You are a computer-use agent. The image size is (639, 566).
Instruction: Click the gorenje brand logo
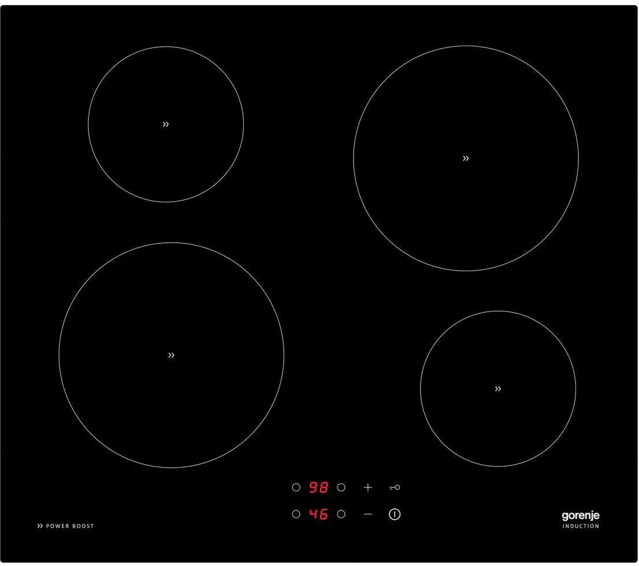pyautogui.click(x=580, y=516)
